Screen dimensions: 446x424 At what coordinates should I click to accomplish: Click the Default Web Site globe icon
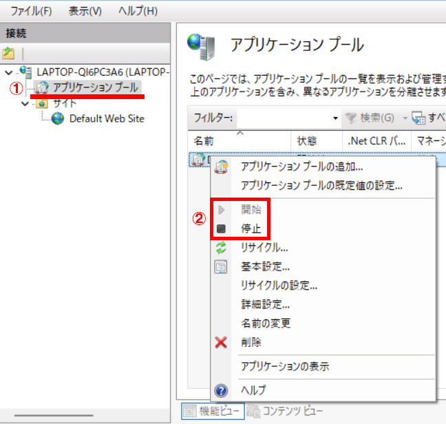58,118
